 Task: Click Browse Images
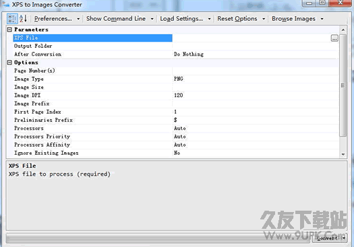pyautogui.click(x=293, y=19)
